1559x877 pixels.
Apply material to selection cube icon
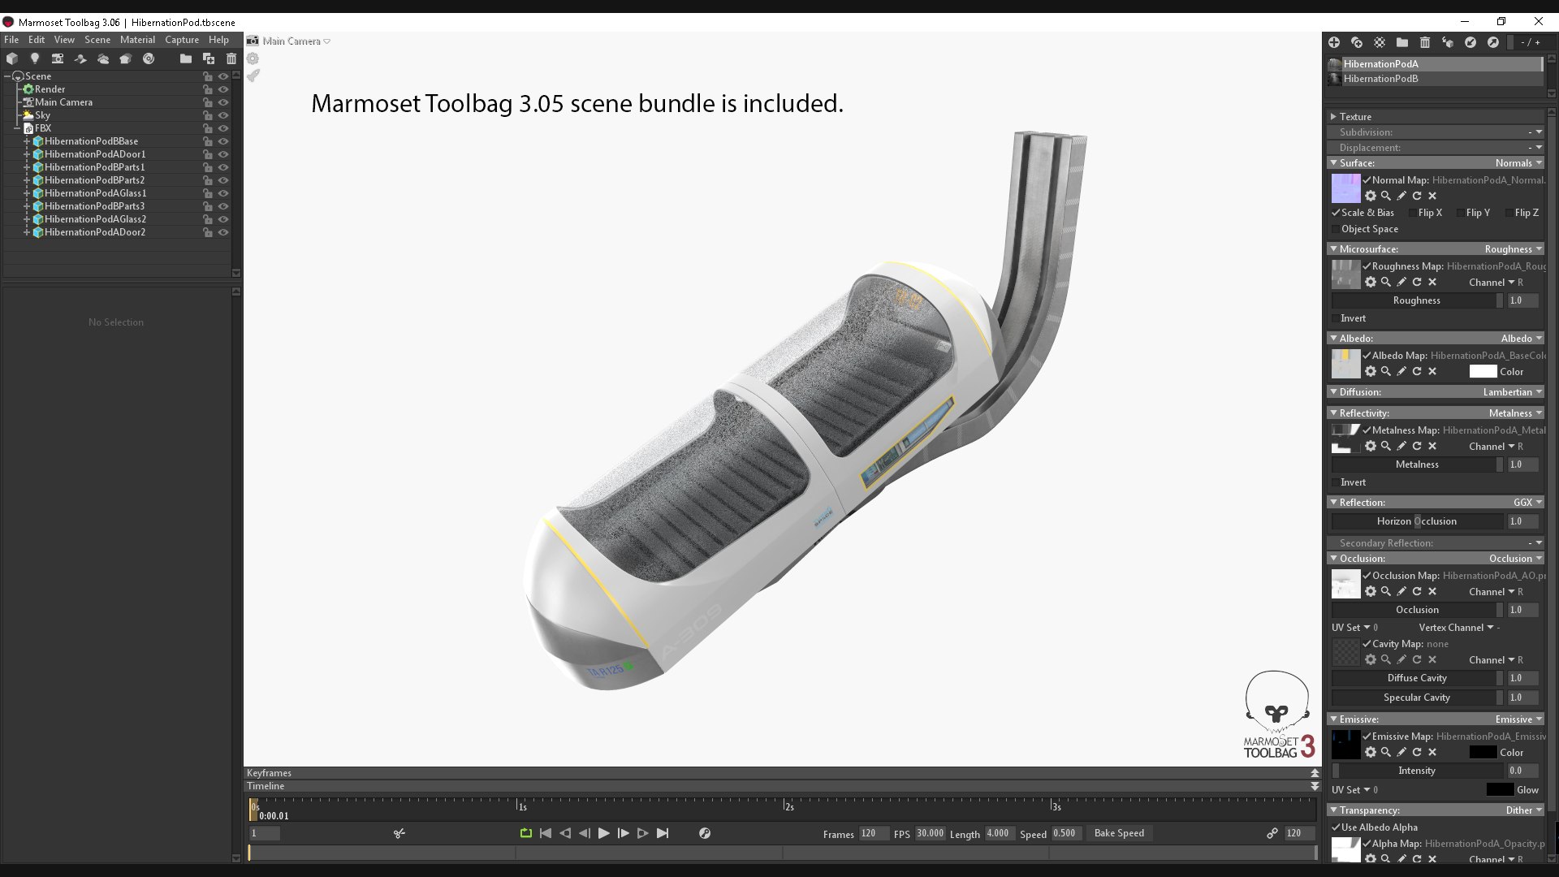coord(1448,42)
